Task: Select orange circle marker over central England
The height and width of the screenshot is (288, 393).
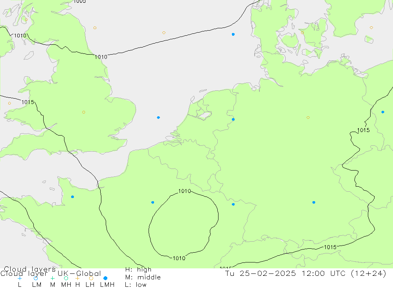Action: coord(84,112)
